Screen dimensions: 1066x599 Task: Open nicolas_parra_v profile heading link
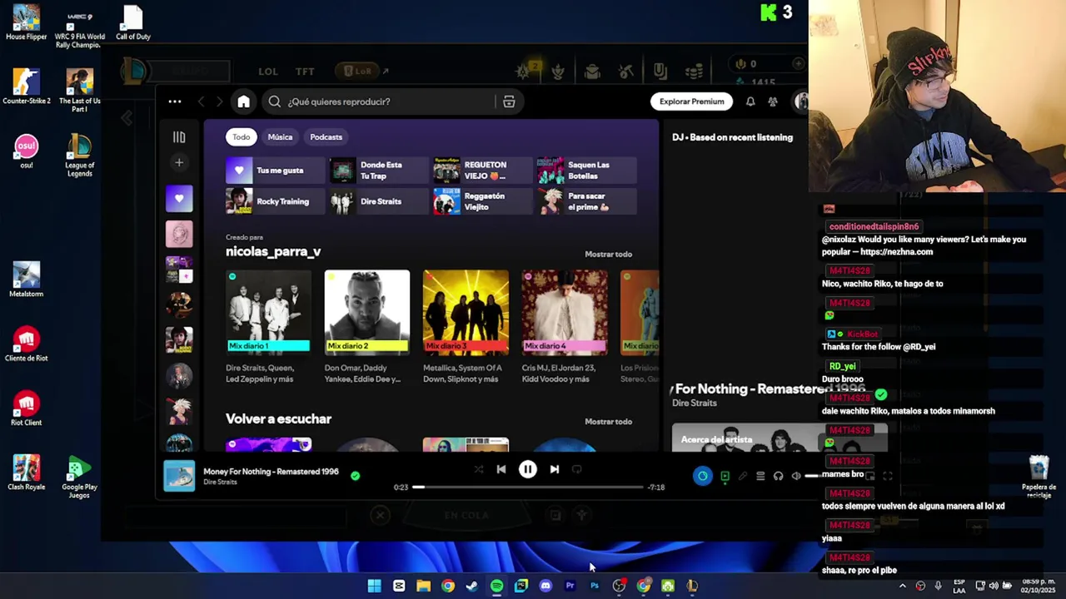273,251
